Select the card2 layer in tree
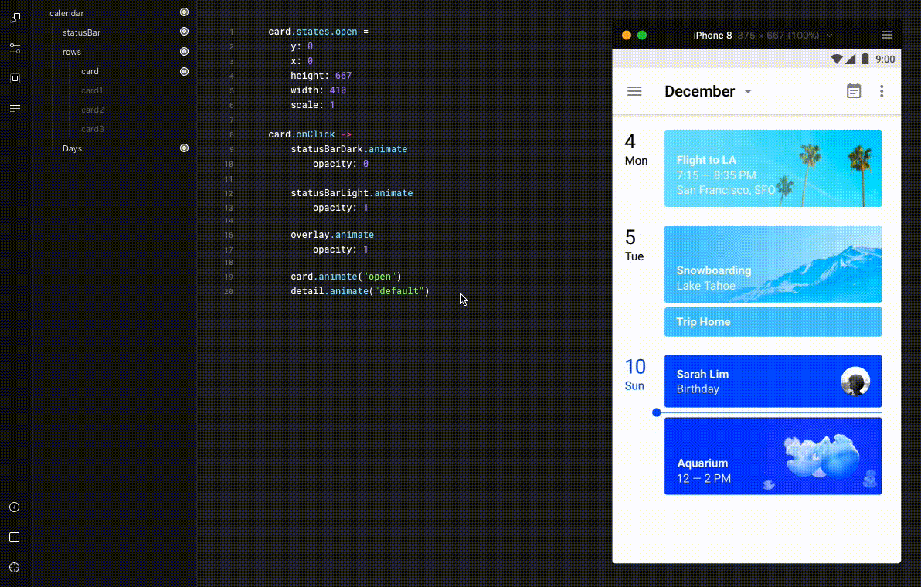This screenshot has width=921, height=587. point(92,110)
